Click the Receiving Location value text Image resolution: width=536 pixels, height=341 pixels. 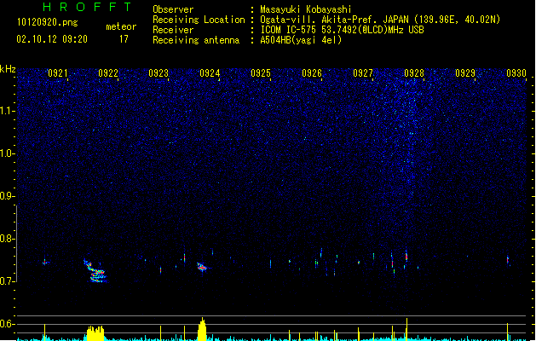[380, 20]
